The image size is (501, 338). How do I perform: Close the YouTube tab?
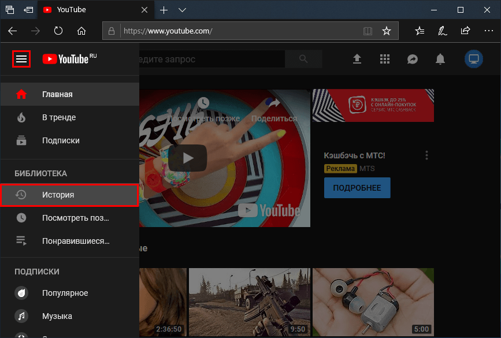coord(144,10)
